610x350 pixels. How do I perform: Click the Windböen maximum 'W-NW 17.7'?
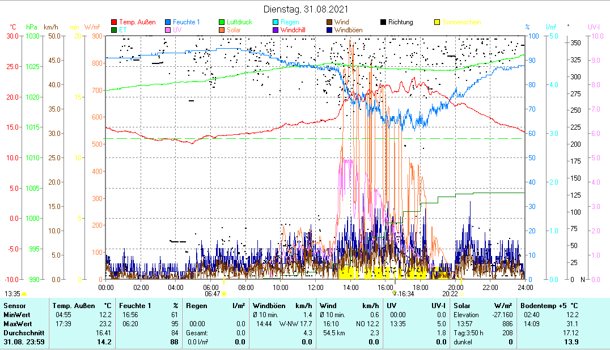(296, 323)
